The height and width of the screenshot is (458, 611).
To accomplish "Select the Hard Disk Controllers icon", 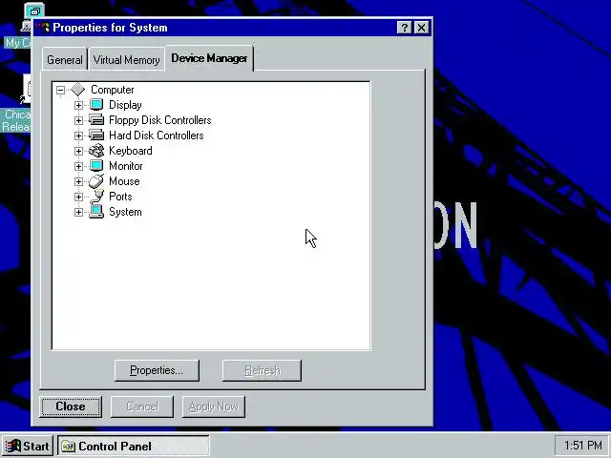I will [x=96, y=135].
